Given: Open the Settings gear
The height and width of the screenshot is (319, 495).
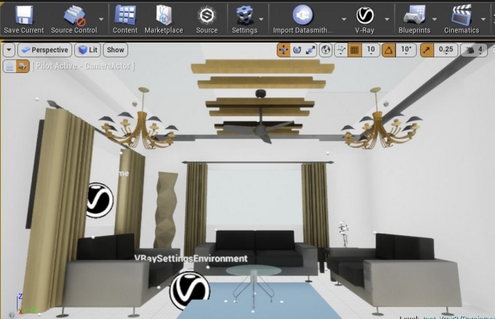Looking at the screenshot, I should 244,15.
